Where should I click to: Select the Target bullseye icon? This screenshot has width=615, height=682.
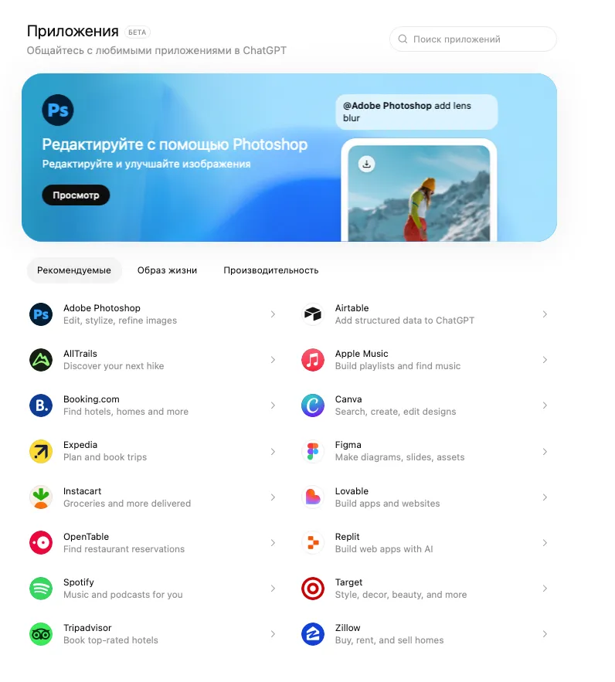click(x=313, y=588)
